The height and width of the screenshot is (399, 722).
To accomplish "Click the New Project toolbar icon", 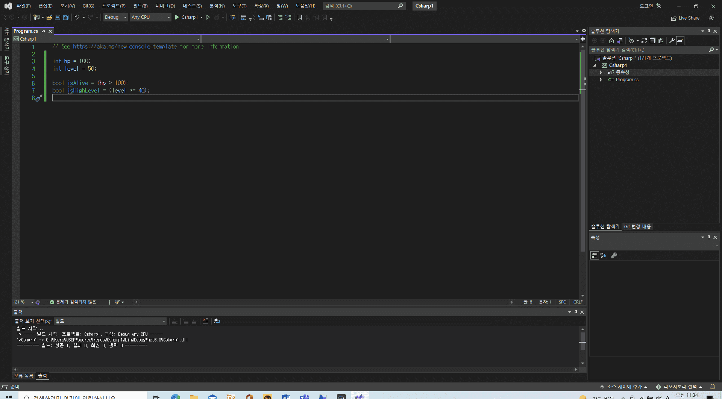I will pos(36,17).
